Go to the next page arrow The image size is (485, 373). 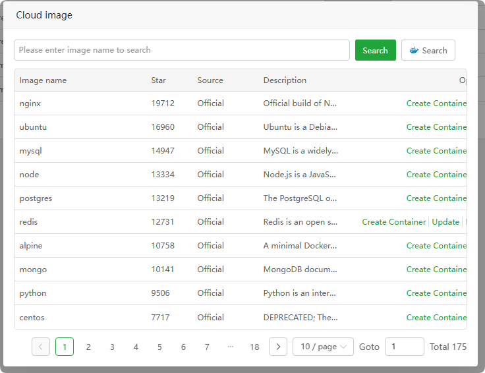click(278, 347)
